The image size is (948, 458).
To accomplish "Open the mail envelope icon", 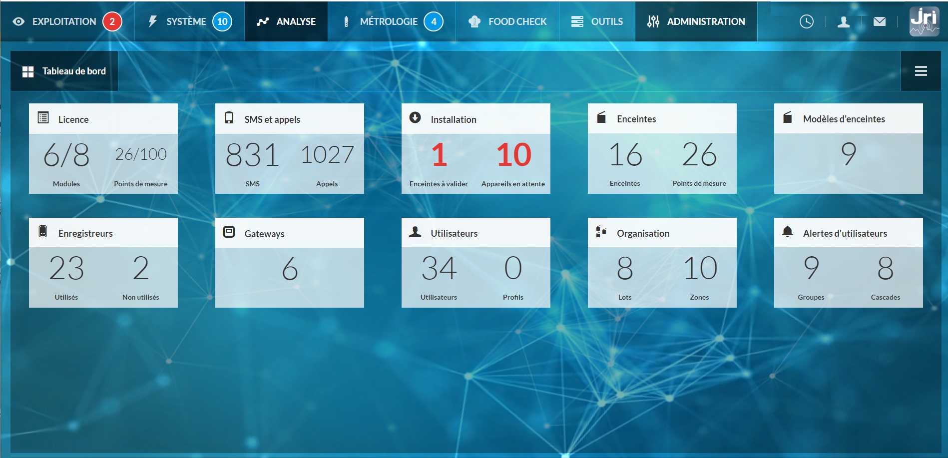I will click(880, 21).
